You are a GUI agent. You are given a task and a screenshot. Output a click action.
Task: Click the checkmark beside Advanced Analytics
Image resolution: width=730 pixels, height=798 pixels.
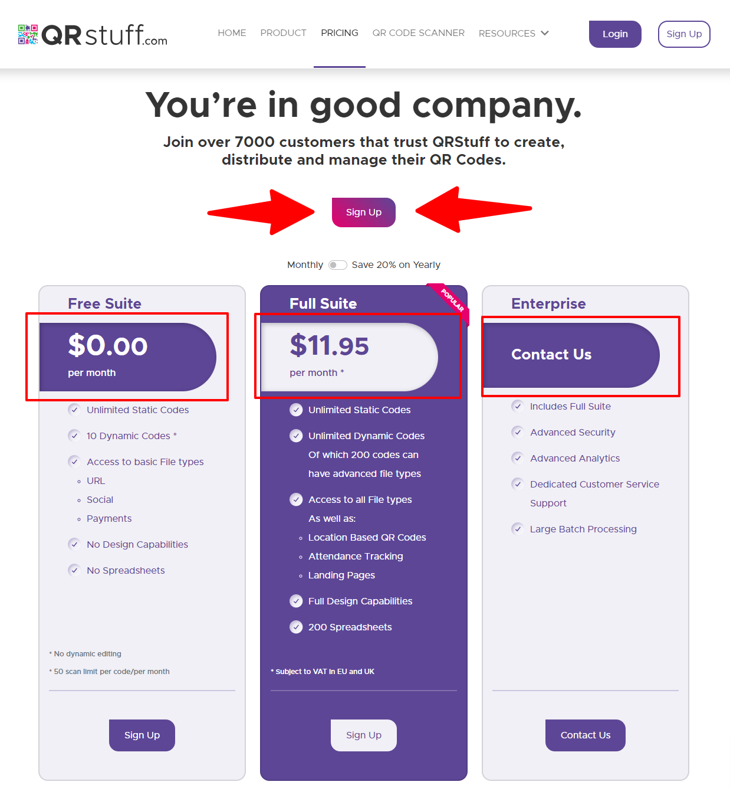[x=517, y=458]
